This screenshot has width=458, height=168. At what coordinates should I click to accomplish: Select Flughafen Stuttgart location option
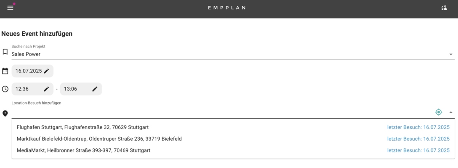(x=233, y=127)
